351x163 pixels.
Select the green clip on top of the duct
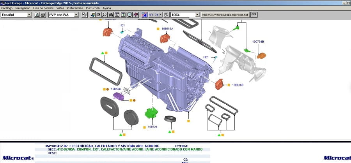[236, 28]
